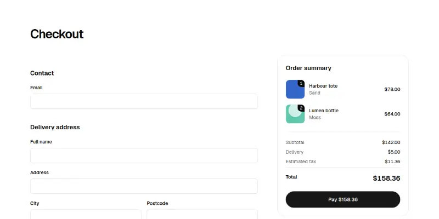439x219 pixels.
Task: Click the Harbour tote product thumbnail
Action: (295, 89)
